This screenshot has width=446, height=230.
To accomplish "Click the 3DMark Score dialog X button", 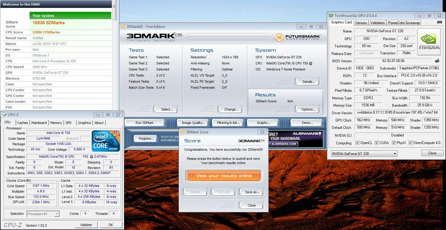I will tap(262, 132).
